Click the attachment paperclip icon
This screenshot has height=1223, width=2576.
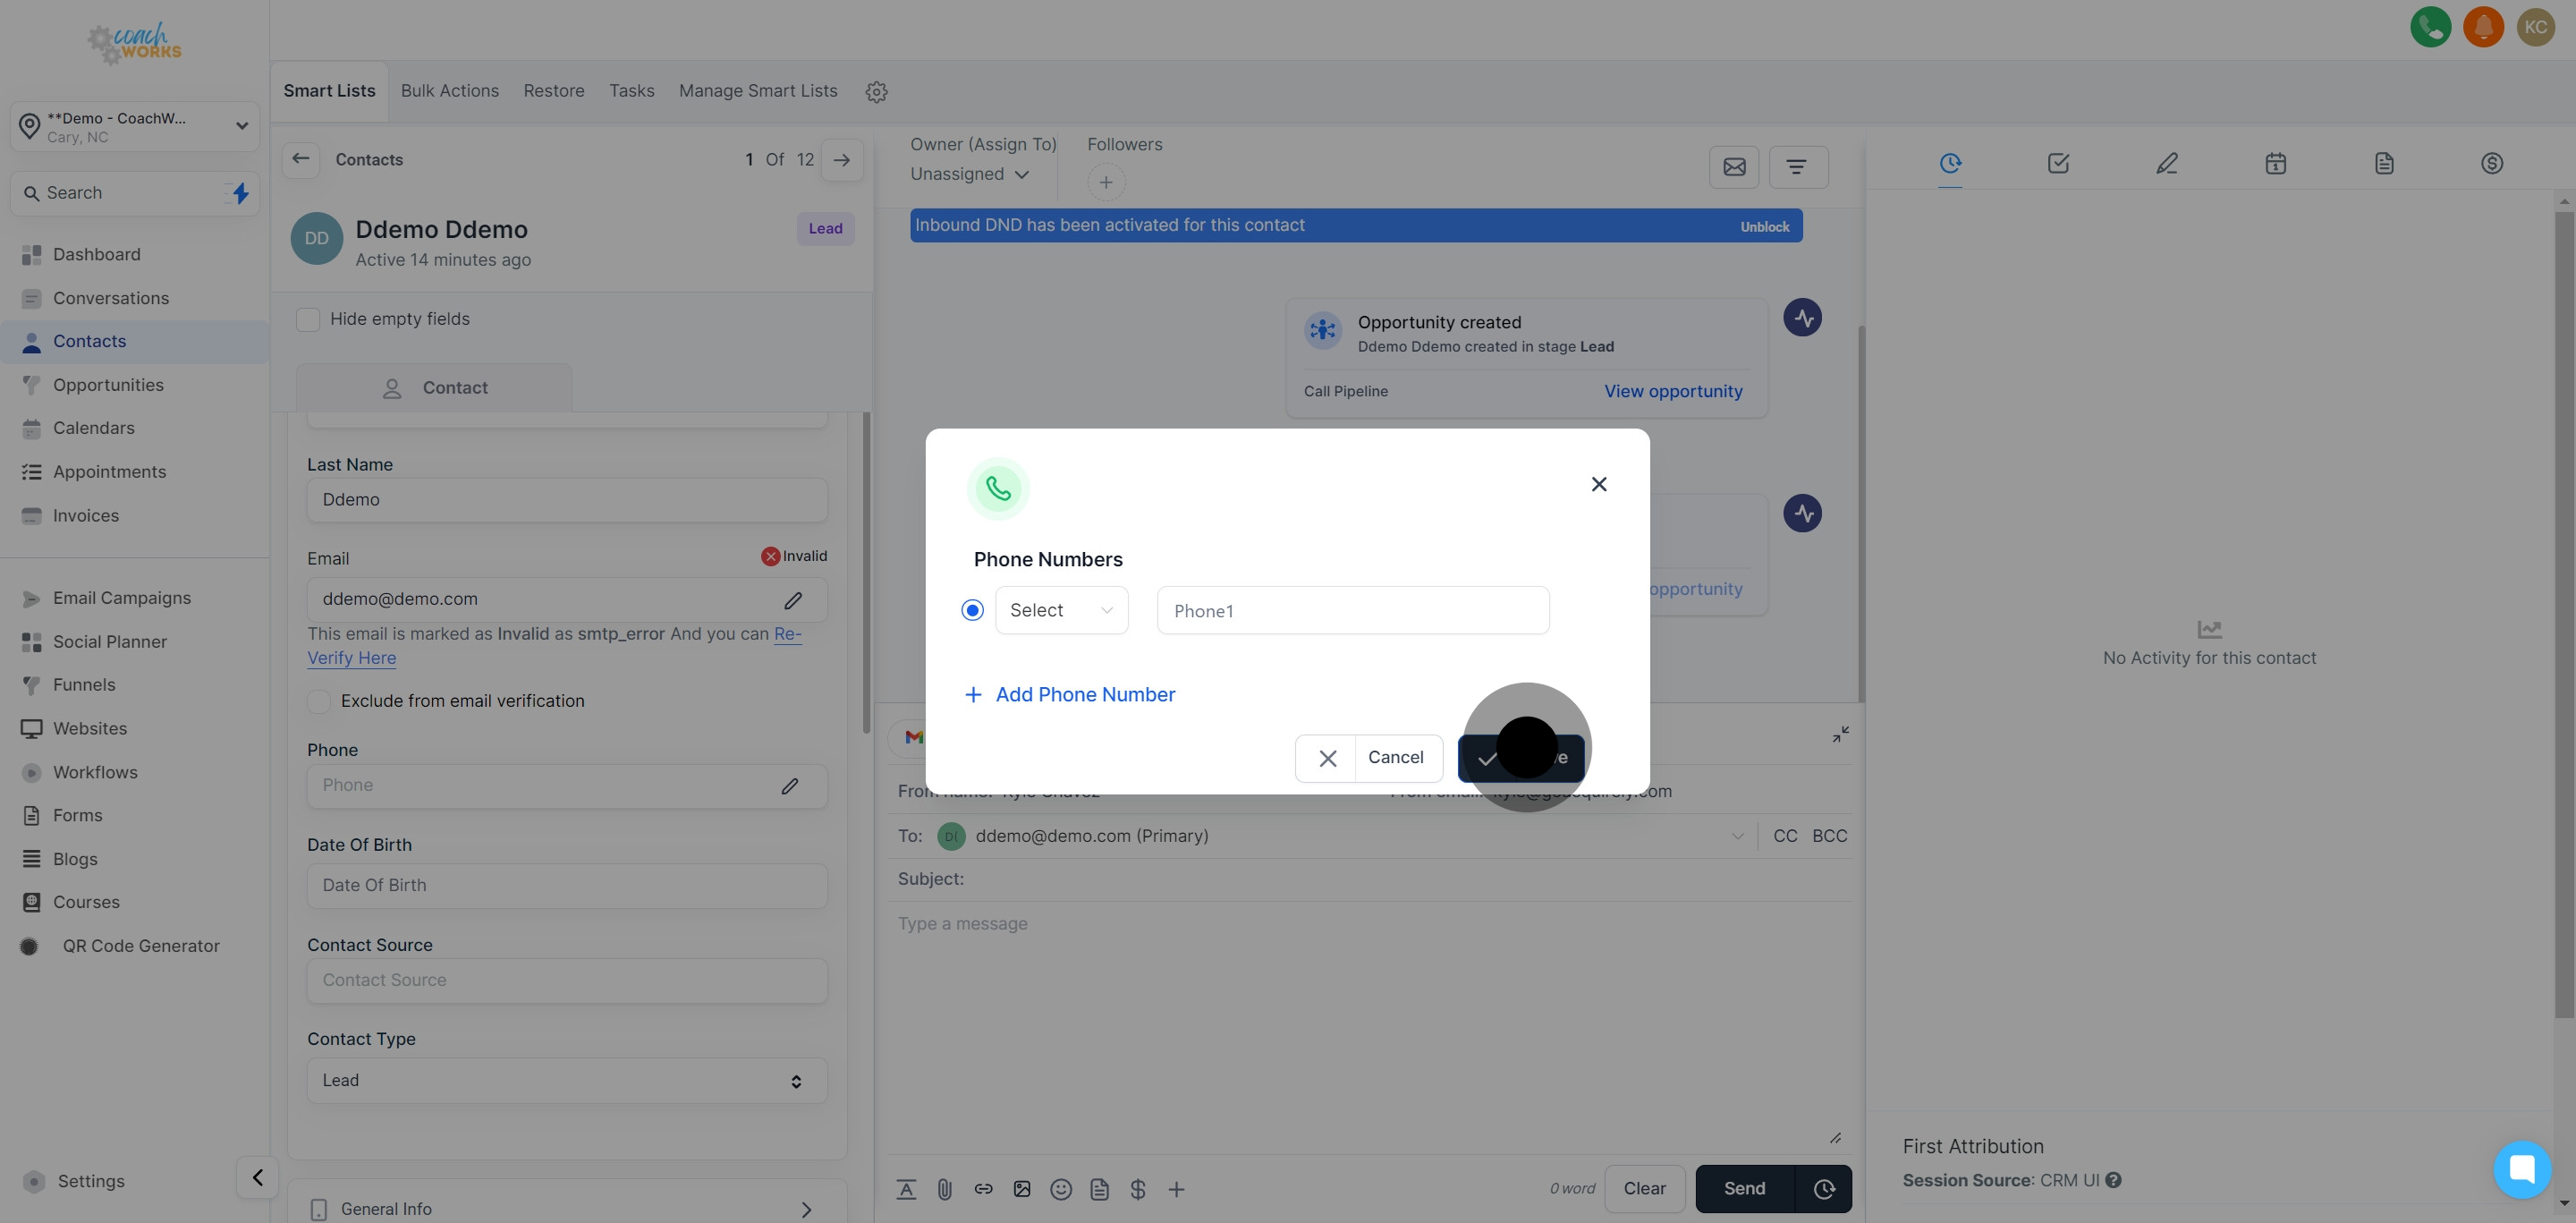click(x=944, y=1189)
